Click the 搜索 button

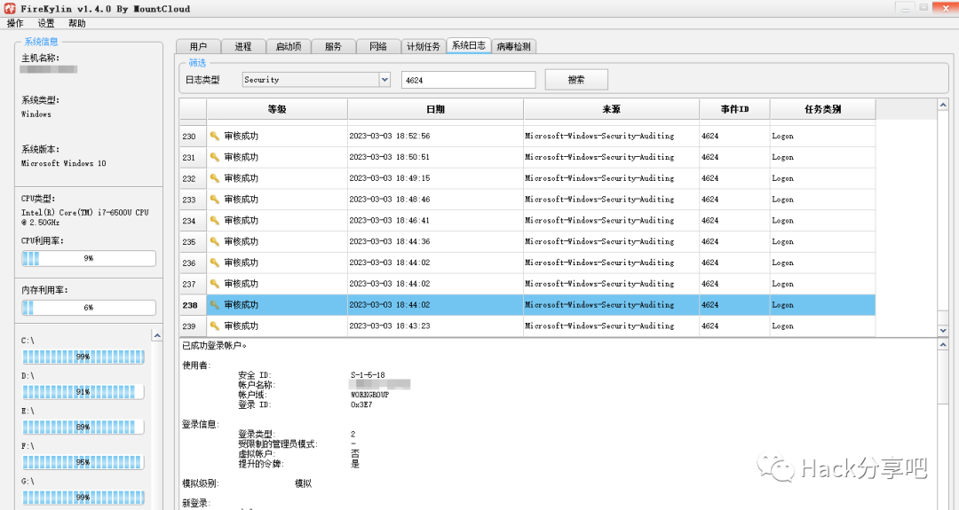576,80
